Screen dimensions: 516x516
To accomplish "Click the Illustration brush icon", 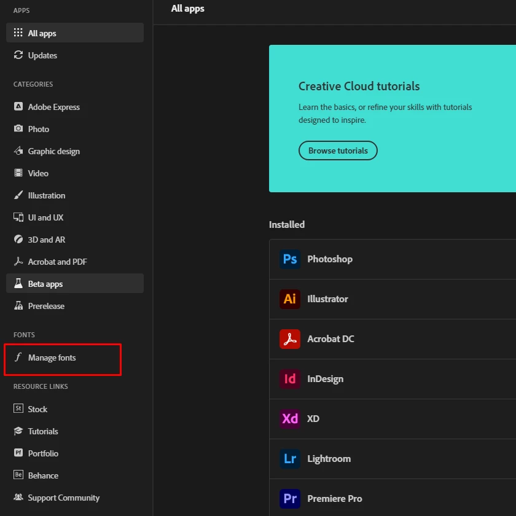I will [18, 195].
